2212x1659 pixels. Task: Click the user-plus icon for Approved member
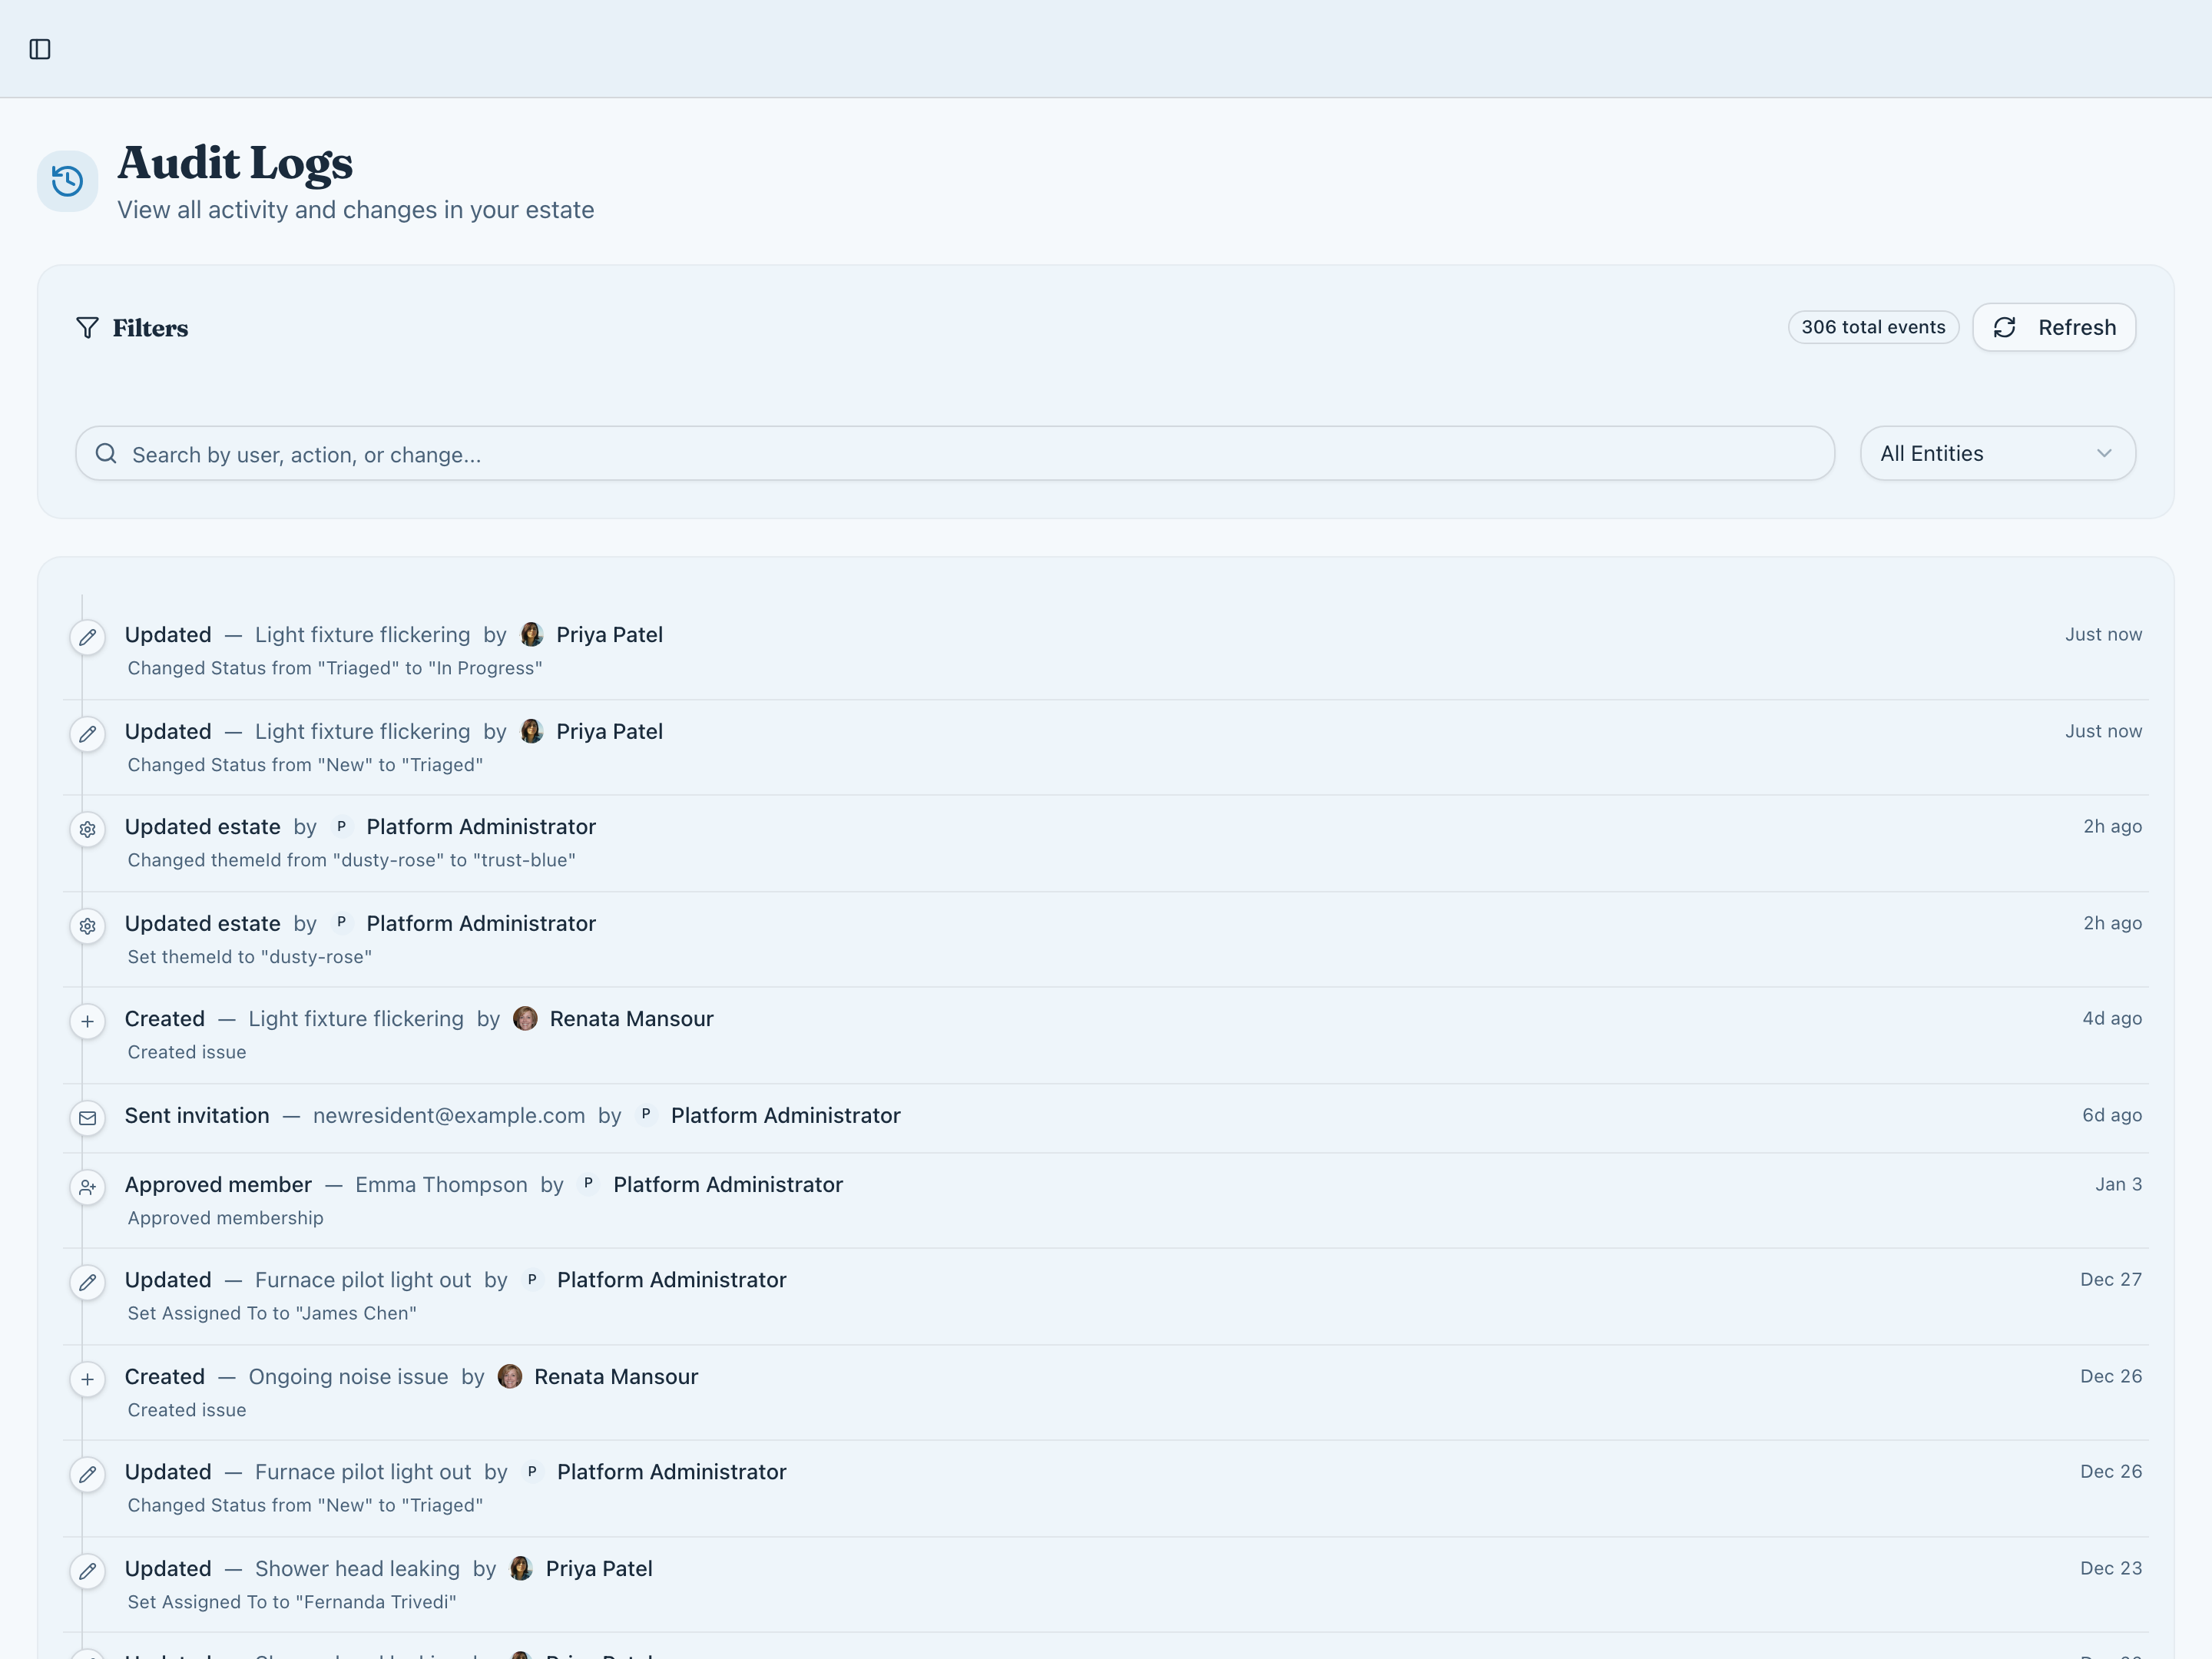click(x=88, y=1187)
